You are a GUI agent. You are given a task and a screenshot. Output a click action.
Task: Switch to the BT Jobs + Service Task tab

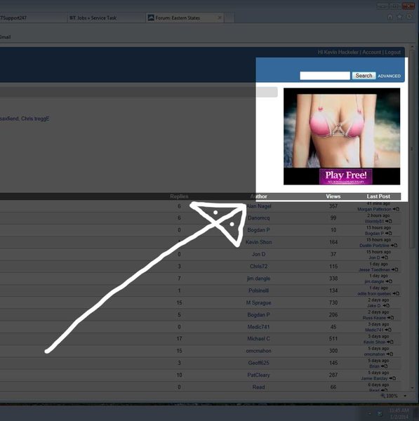[x=106, y=18]
